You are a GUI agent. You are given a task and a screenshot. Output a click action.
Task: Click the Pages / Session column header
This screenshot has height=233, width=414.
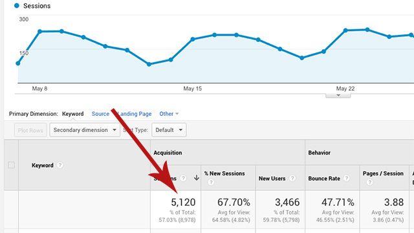pos(383,173)
